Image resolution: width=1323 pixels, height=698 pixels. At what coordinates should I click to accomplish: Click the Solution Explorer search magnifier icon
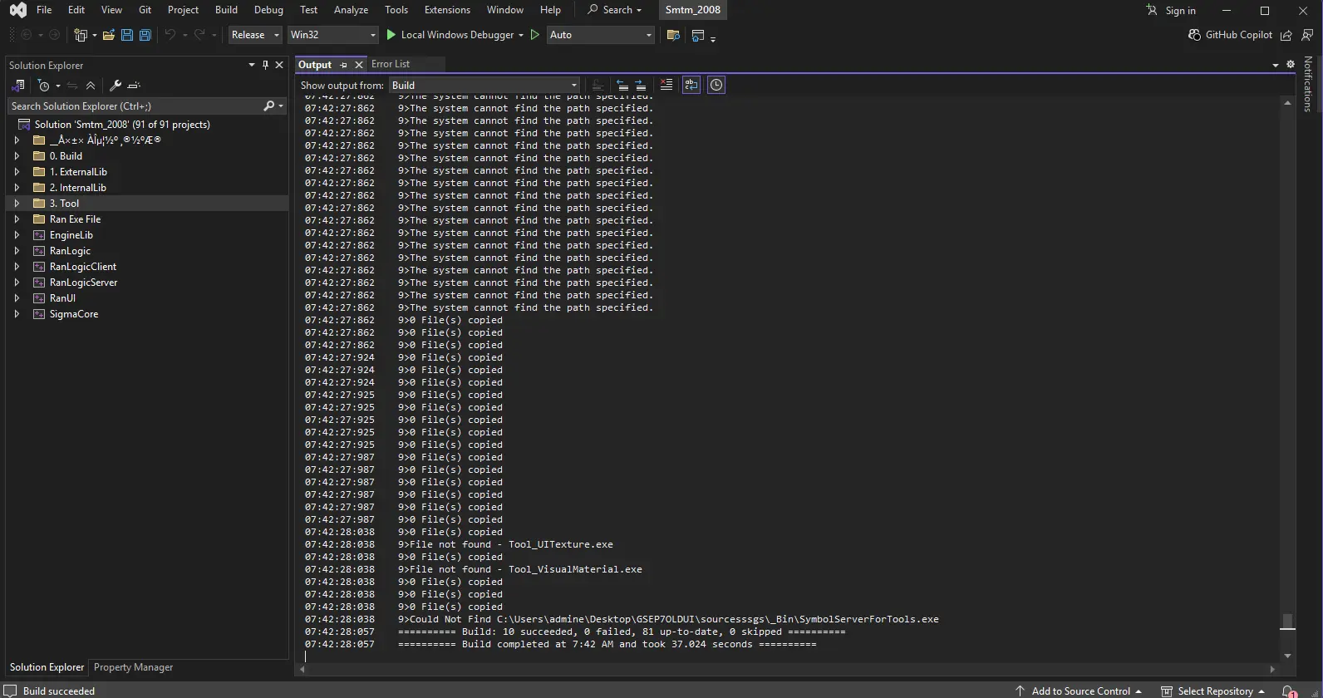click(x=268, y=106)
